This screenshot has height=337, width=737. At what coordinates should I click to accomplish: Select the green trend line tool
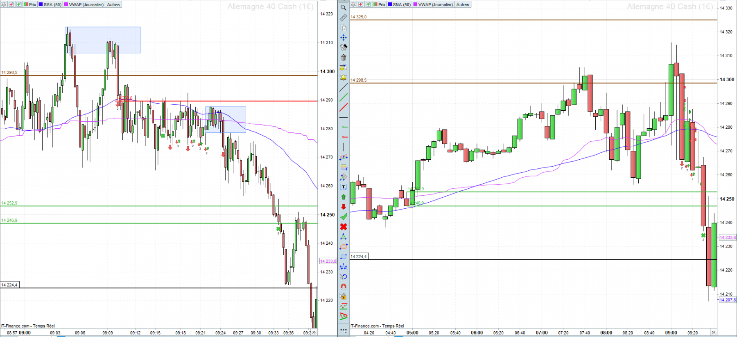pos(344,97)
